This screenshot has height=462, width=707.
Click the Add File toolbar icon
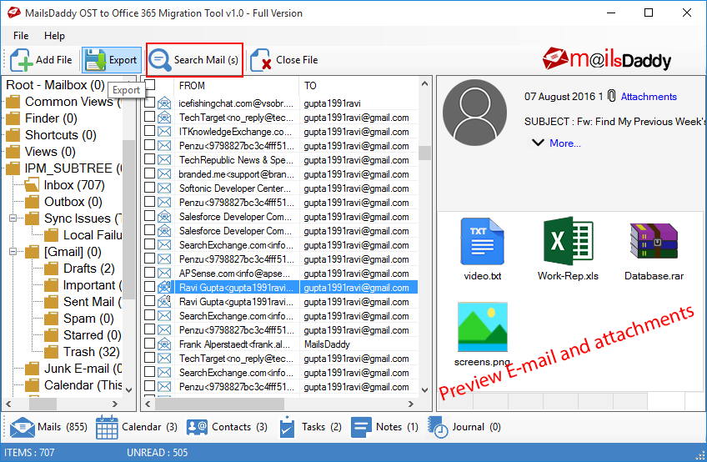point(21,60)
